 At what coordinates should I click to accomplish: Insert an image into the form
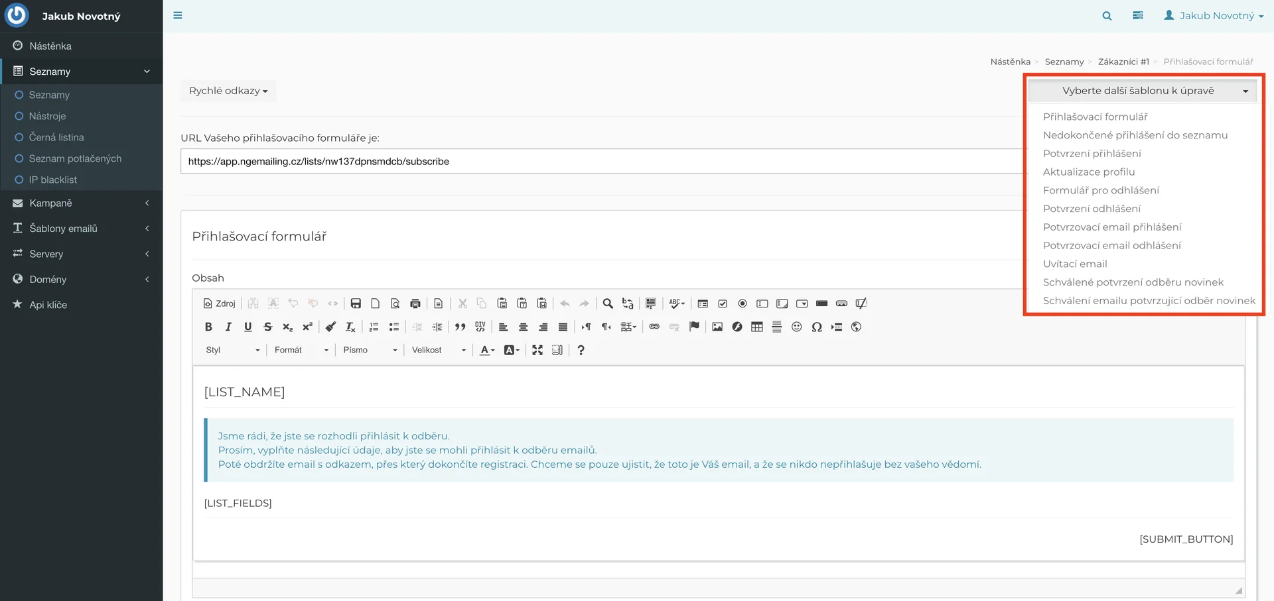point(717,327)
